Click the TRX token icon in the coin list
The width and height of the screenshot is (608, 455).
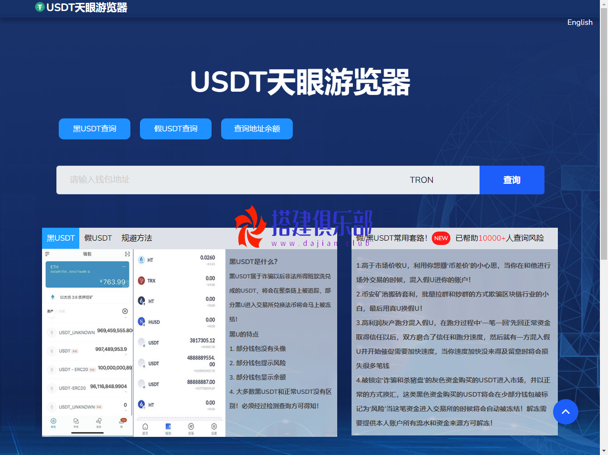pyautogui.click(x=141, y=281)
